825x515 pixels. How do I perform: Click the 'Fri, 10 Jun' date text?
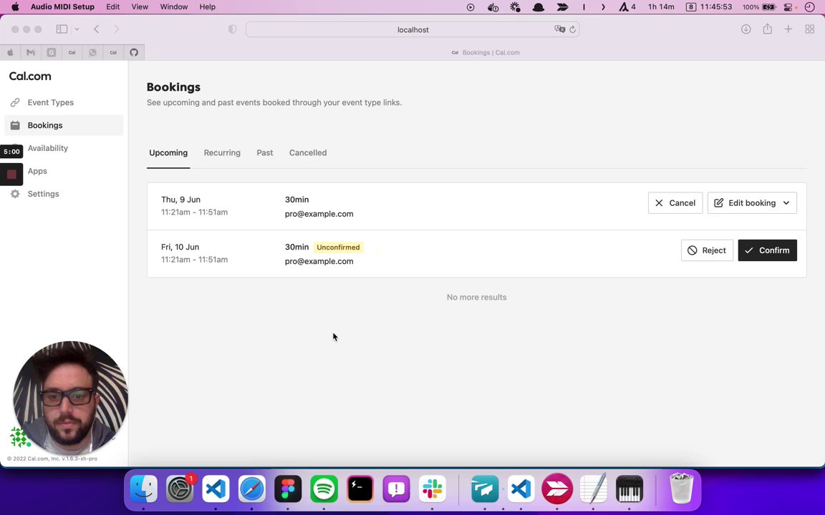[180, 247]
